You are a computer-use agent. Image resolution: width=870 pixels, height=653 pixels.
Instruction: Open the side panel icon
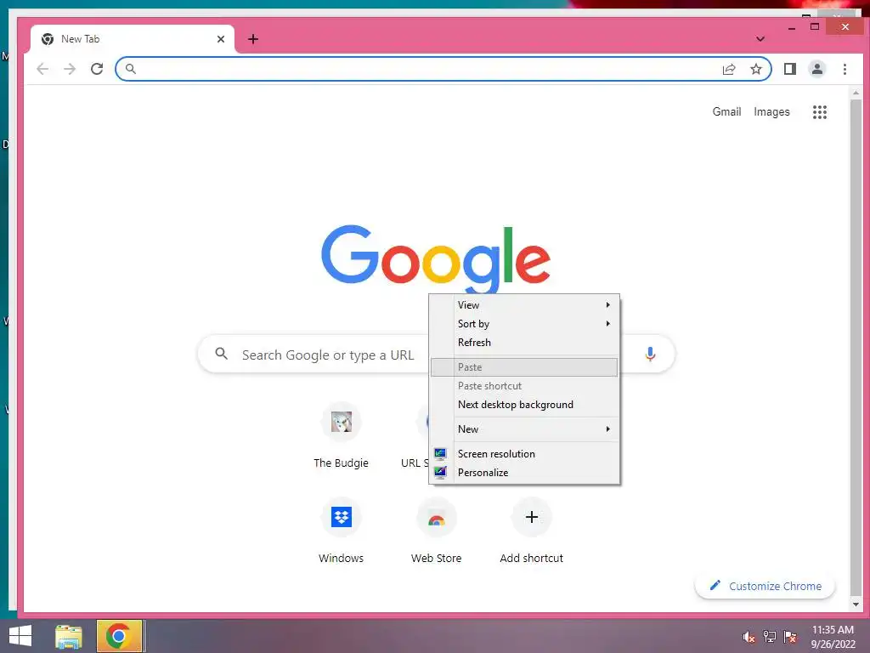pos(789,69)
